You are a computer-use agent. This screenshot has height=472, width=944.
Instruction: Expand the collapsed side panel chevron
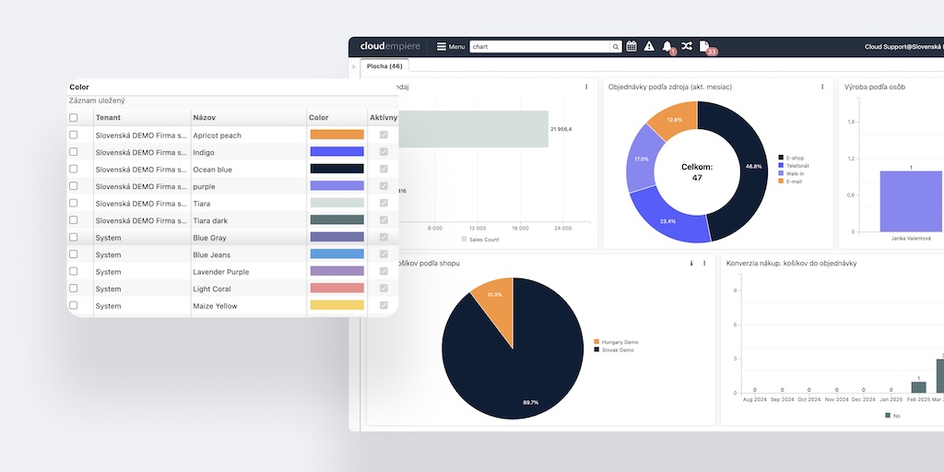pyautogui.click(x=354, y=66)
